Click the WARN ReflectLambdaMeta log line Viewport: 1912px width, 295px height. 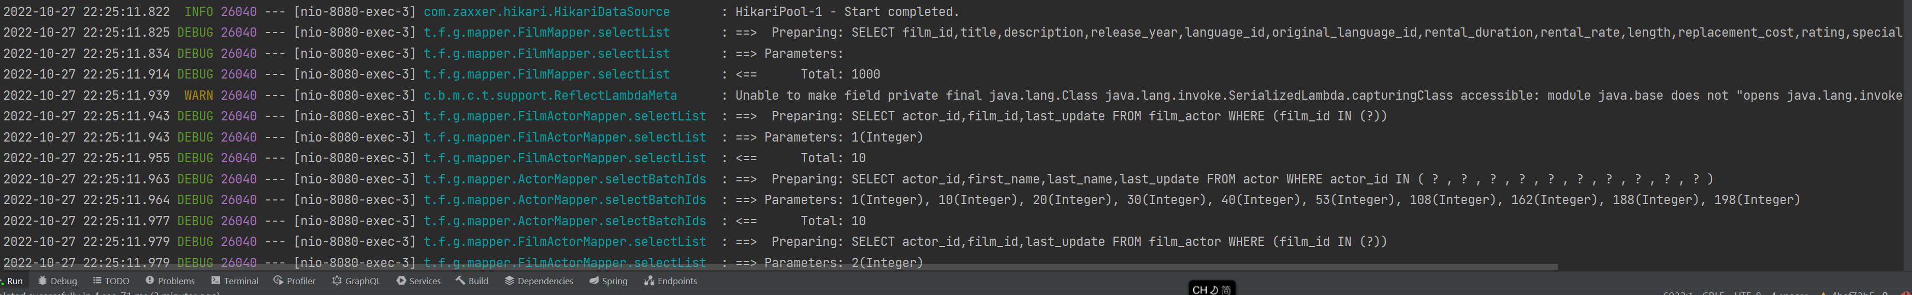tap(891, 96)
